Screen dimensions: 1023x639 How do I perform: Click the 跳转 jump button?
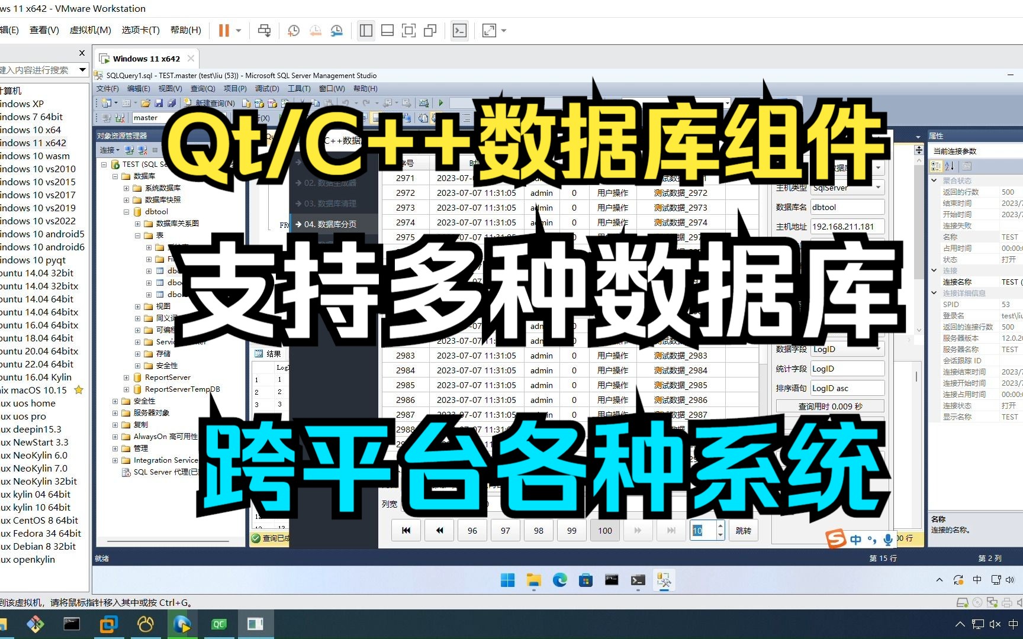coord(744,530)
